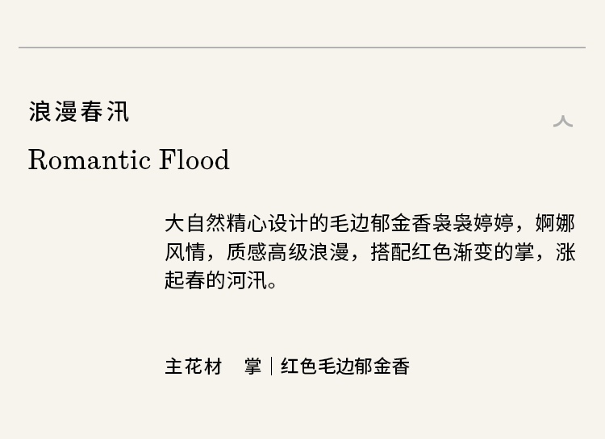
Task: Click the Romantic Flood English title
Action: (x=129, y=159)
